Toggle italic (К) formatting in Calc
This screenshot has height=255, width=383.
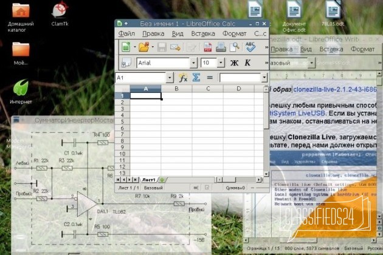(x=247, y=63)
